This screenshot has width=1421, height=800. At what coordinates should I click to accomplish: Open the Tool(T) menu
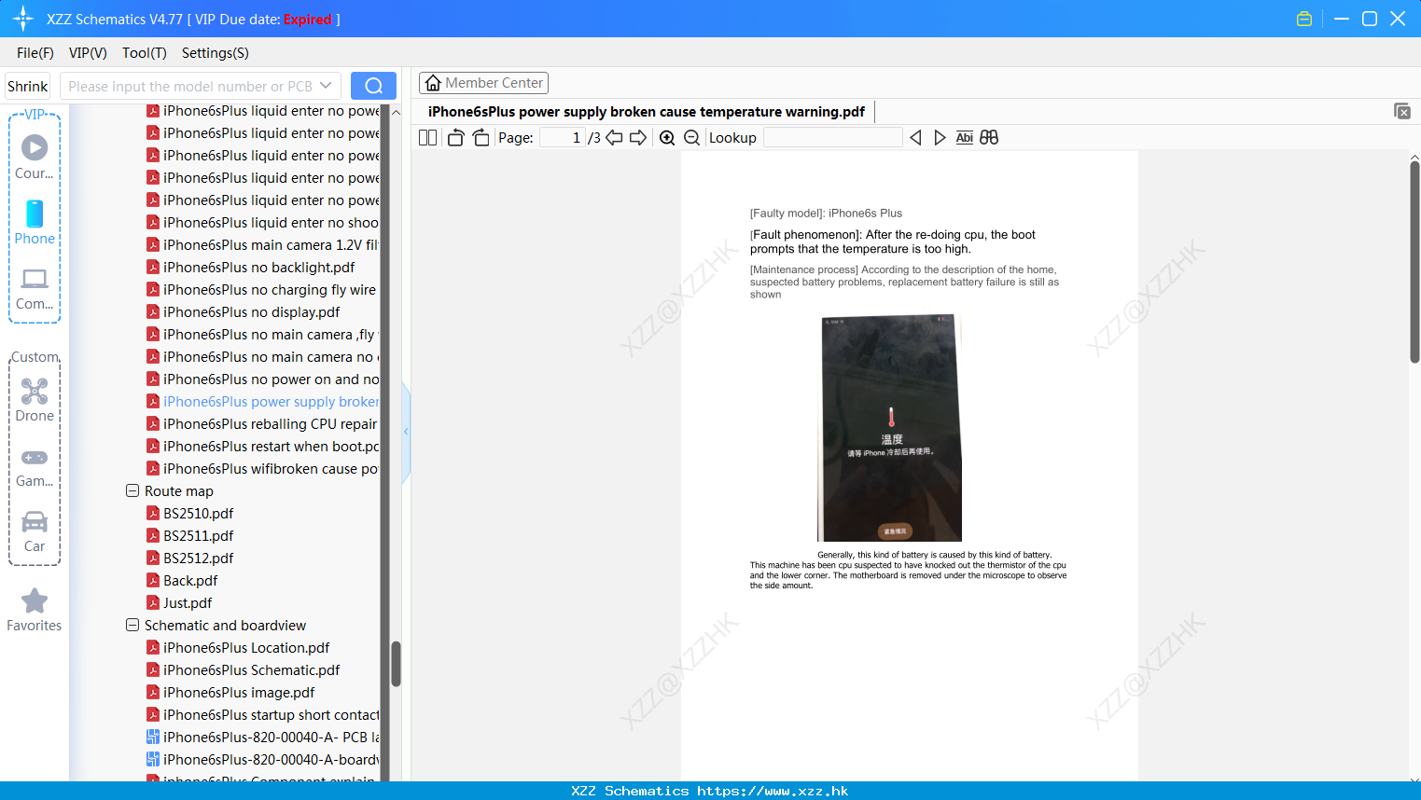(x=145, y=53)
